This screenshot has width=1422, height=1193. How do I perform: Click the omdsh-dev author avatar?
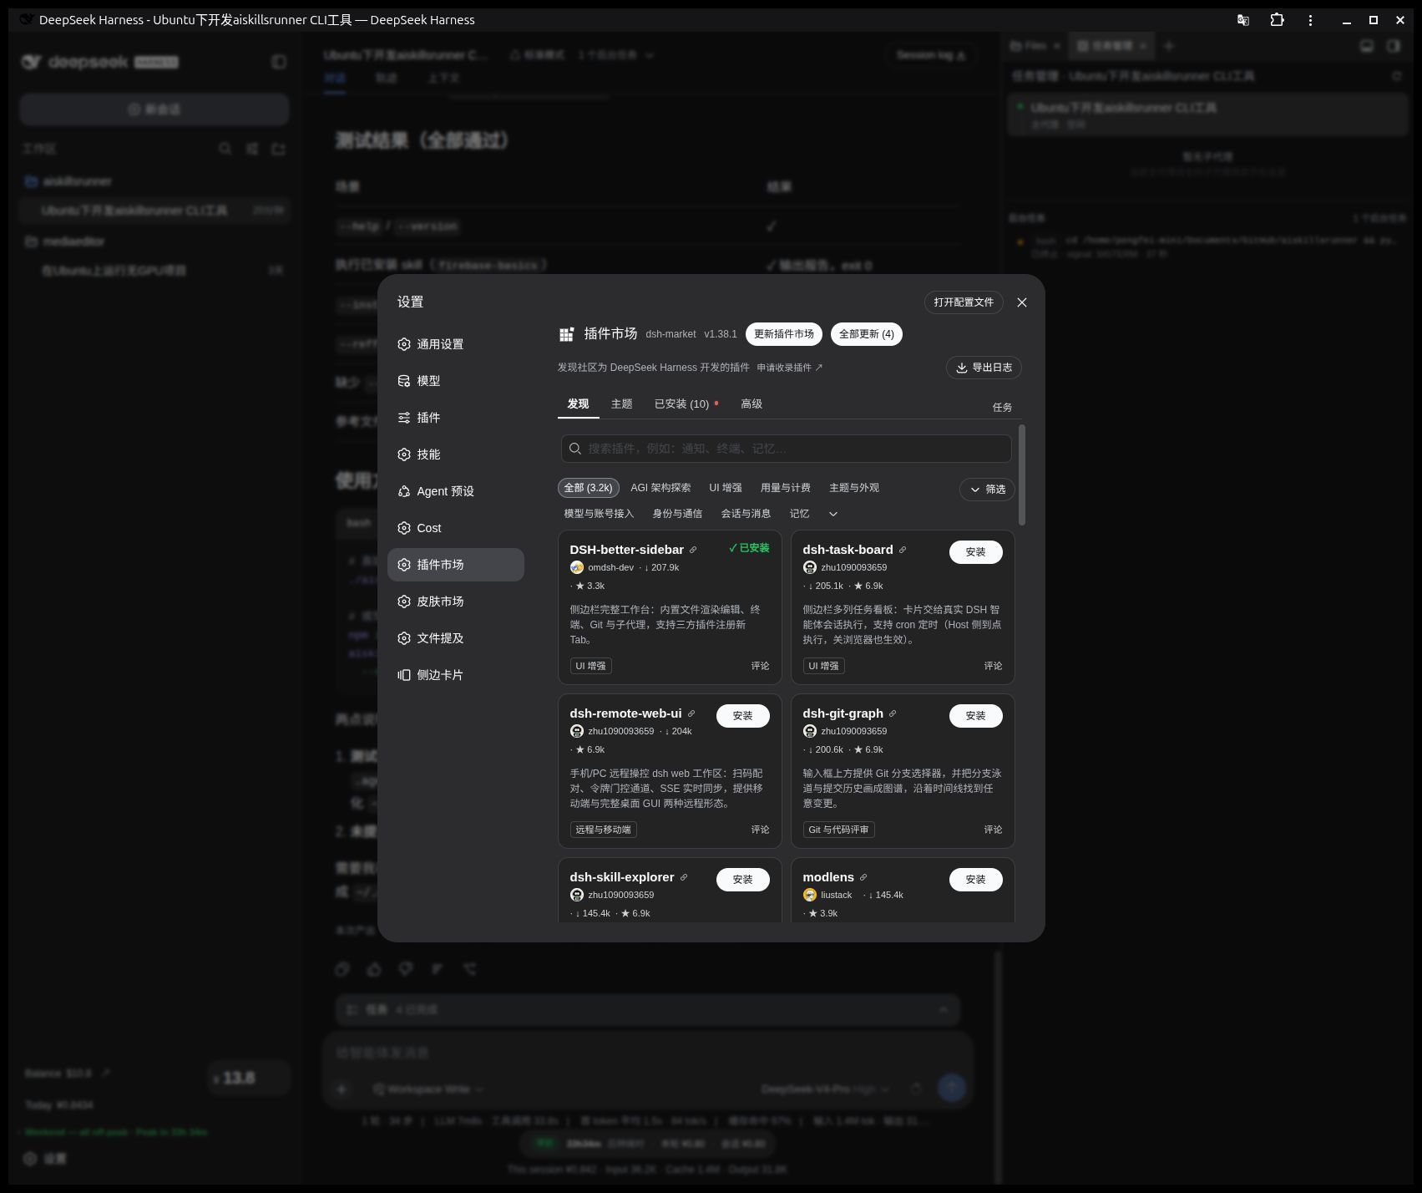[577, 567]
